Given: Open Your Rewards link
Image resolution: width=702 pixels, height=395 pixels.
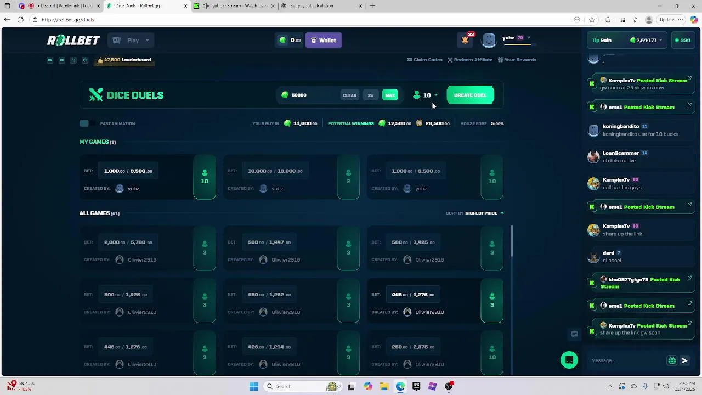Looking at the screenshot, I should coord(517,60).
